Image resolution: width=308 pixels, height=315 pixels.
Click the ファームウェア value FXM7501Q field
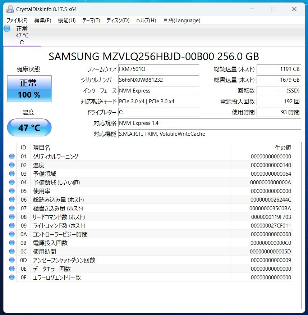click(x=158, y=69)
